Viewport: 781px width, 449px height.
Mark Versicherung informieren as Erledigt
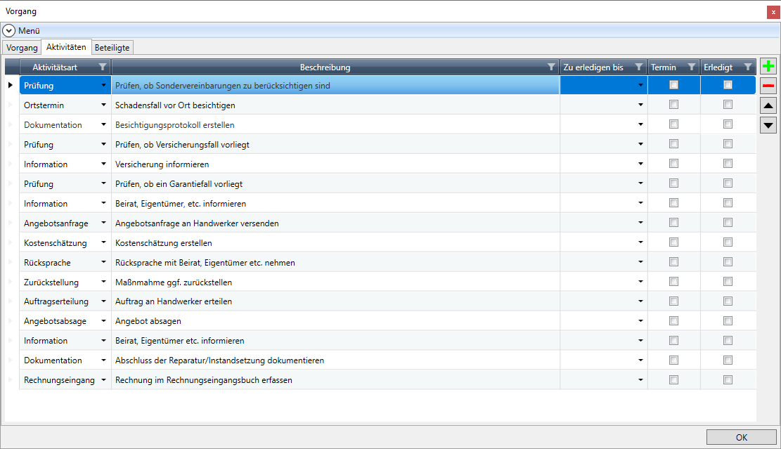tap(728, 164)
